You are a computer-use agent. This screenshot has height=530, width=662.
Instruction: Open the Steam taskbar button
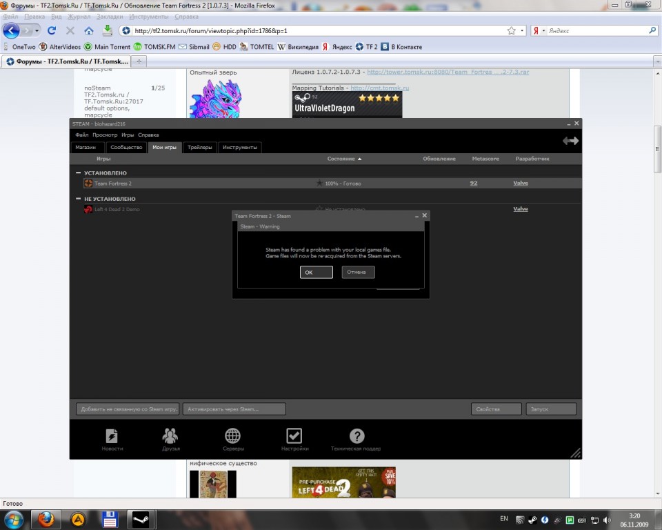click(141, 519)
